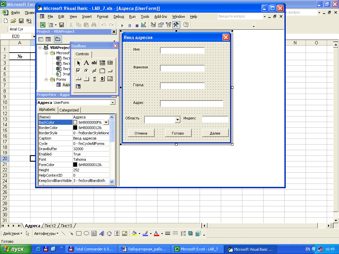
Task: Select the TabStrip control in the Toolbox
Action: tap(78, 79)
